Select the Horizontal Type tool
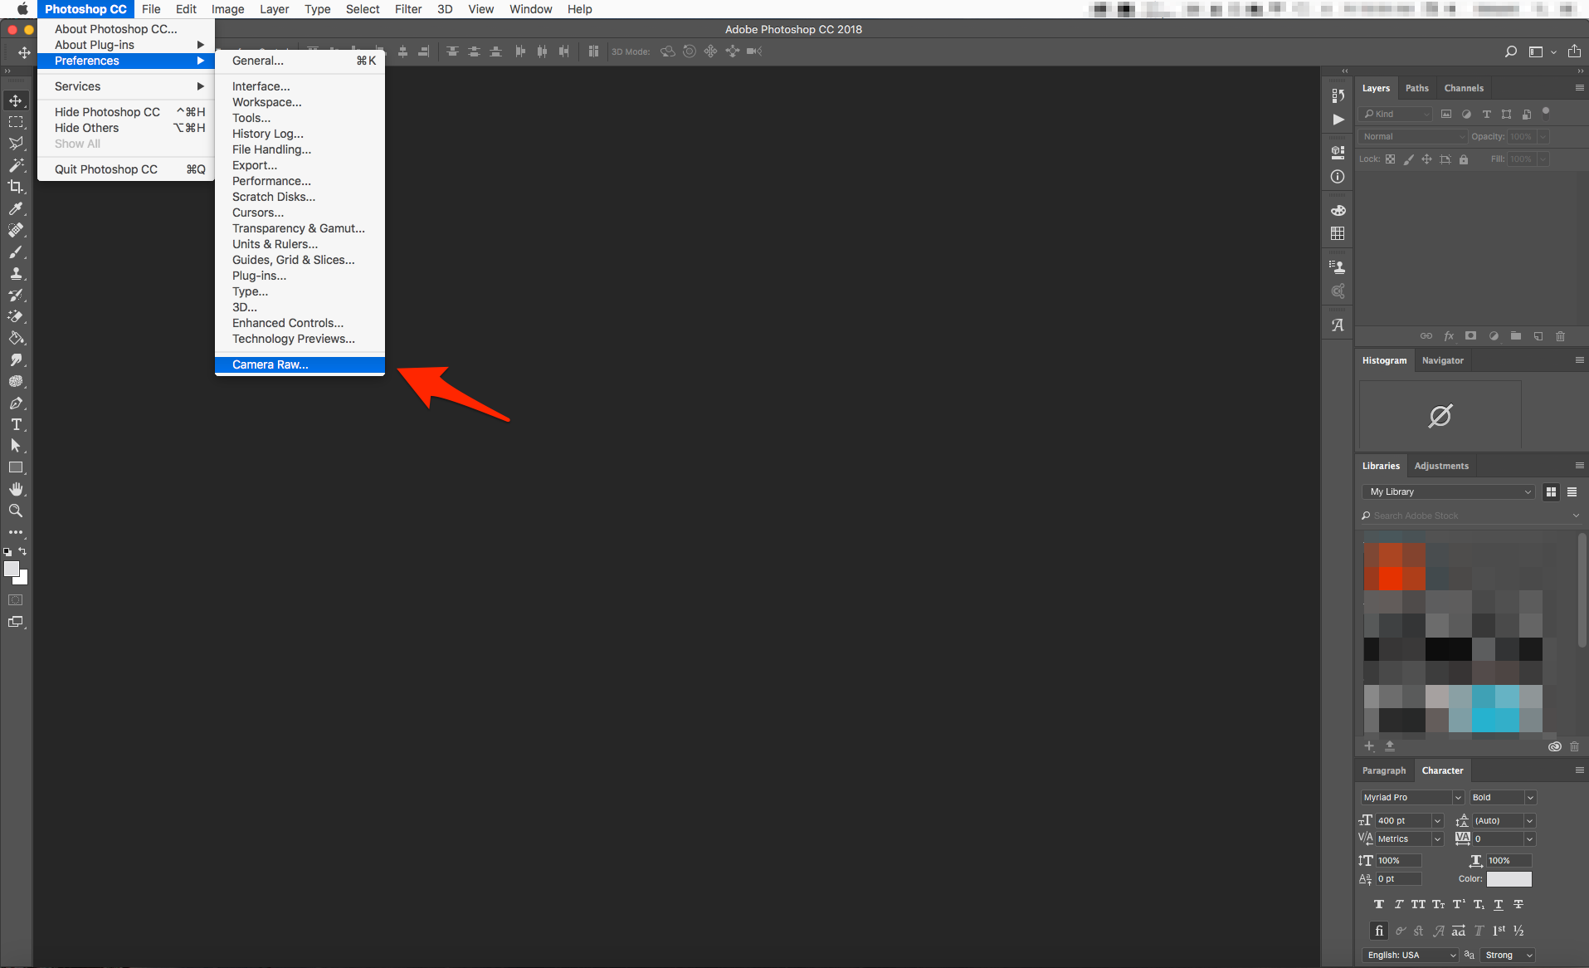The width and height of the screenshot is (1589, 968). click(16, 424)
